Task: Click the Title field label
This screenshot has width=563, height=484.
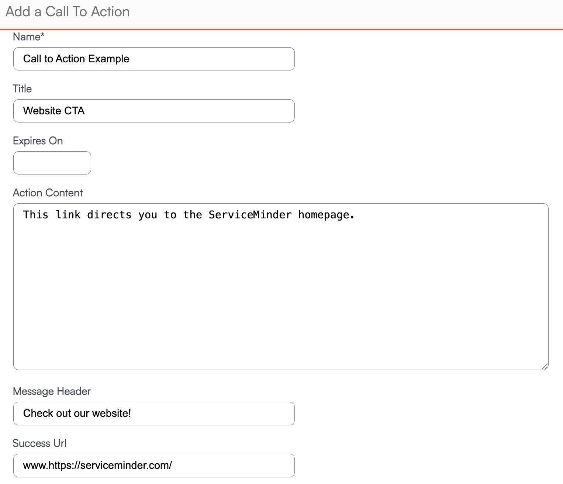Action: [22, 89]
